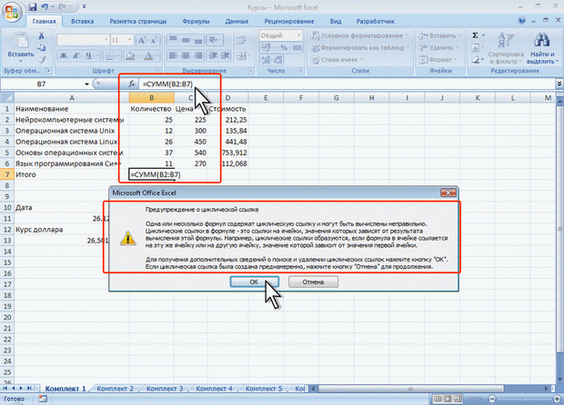Image resolution: width=564 pixels, height=405 pixels.
Task: Select cell B7 with the СУММ formula
Action: (151, 173)
